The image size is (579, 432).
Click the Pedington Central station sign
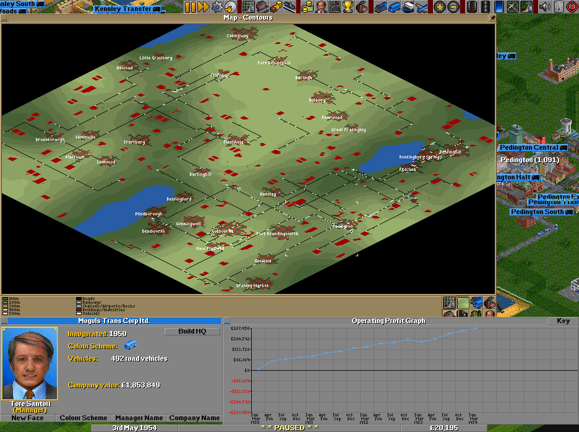(533, 147)
